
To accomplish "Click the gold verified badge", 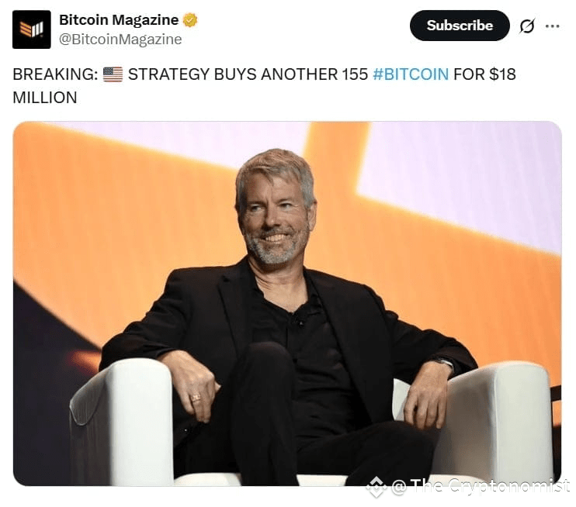I will coord(190,20).
